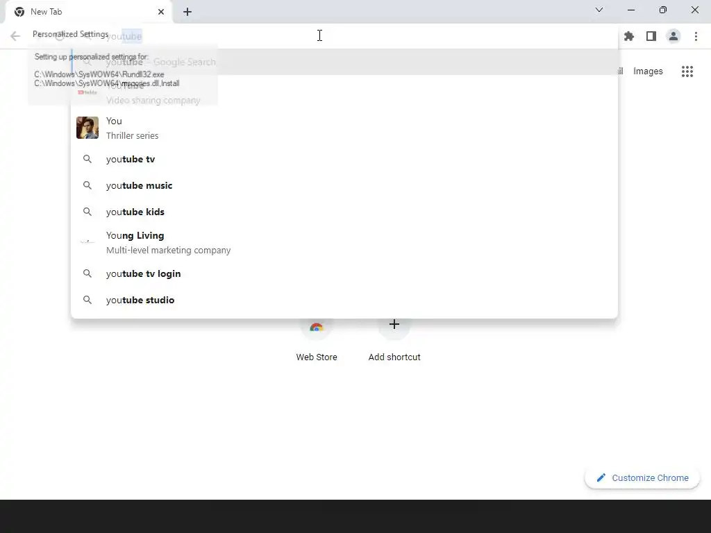Open a new tab with plus button
This screenshot has height=533, width=711.
[x=187, y=12]
